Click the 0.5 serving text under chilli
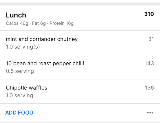160x123 pixels. [20, 71]
